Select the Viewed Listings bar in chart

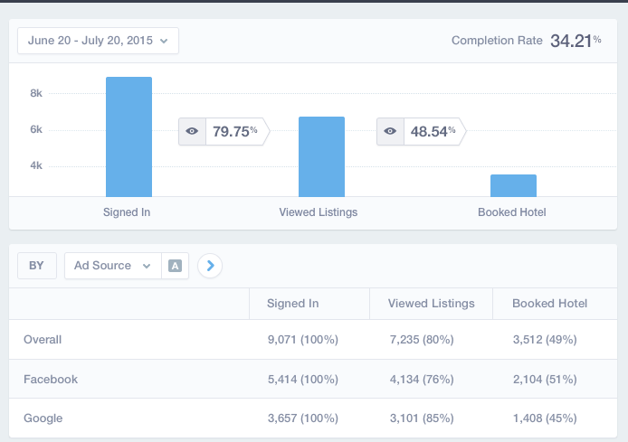pos(321,157)
